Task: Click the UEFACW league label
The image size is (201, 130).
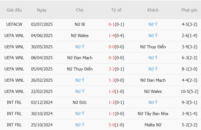Action: tap(14, 24)
